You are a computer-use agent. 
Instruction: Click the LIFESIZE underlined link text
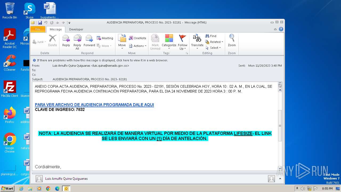[x=243, y=133]
